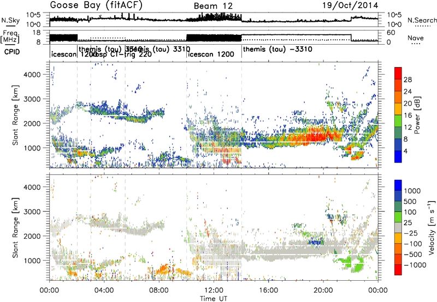
Task: Click "Slant Range [km]" label of velocity panel
Action: [15, 227]
